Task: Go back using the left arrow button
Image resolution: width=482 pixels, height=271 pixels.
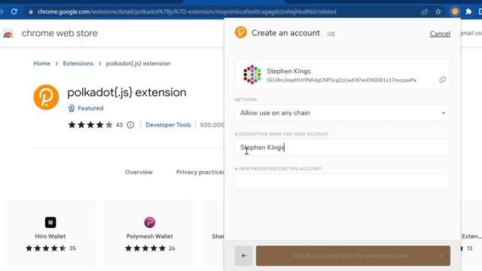Action: [244, 256]
